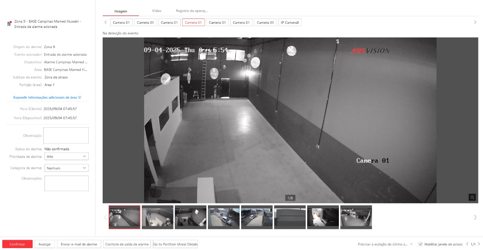Go to next alarm page arrow
The height and width of the screenshot is (250, 483).
pyautogui.click(x=479, y=244)
